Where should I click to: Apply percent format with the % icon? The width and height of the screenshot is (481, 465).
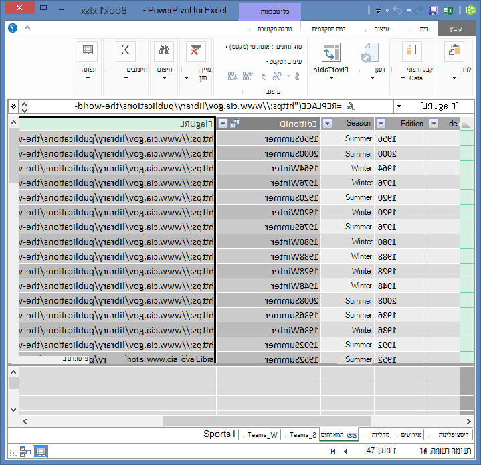click(x=277, y=76)
